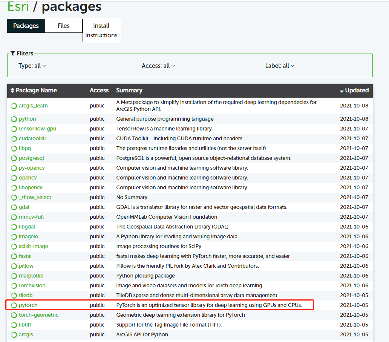This screenshot has height=342, width=389.
Task: Click the _tflow_select package icon
Action: point(14,198)
